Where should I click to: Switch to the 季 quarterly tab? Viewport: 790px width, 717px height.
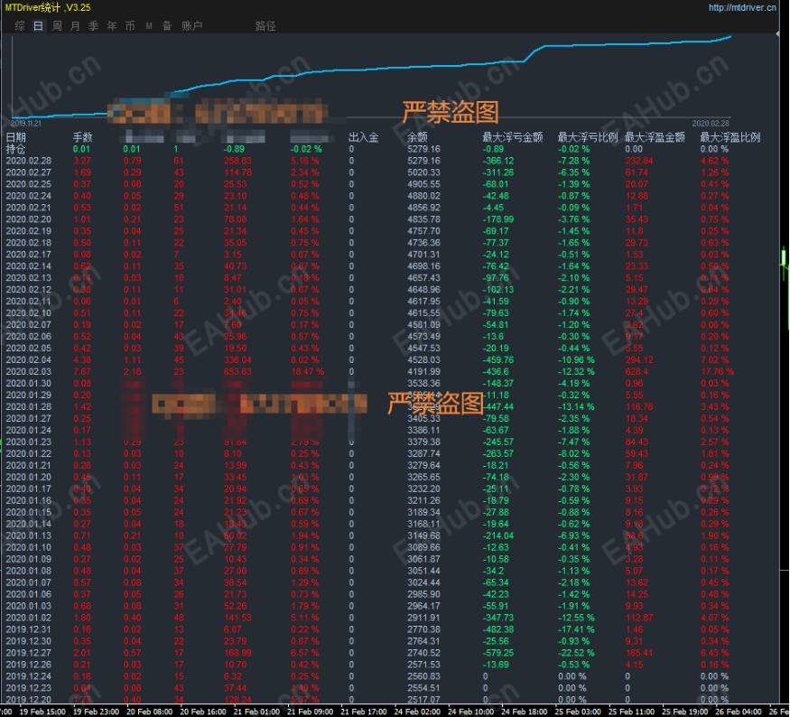click(x=93, y=26)
